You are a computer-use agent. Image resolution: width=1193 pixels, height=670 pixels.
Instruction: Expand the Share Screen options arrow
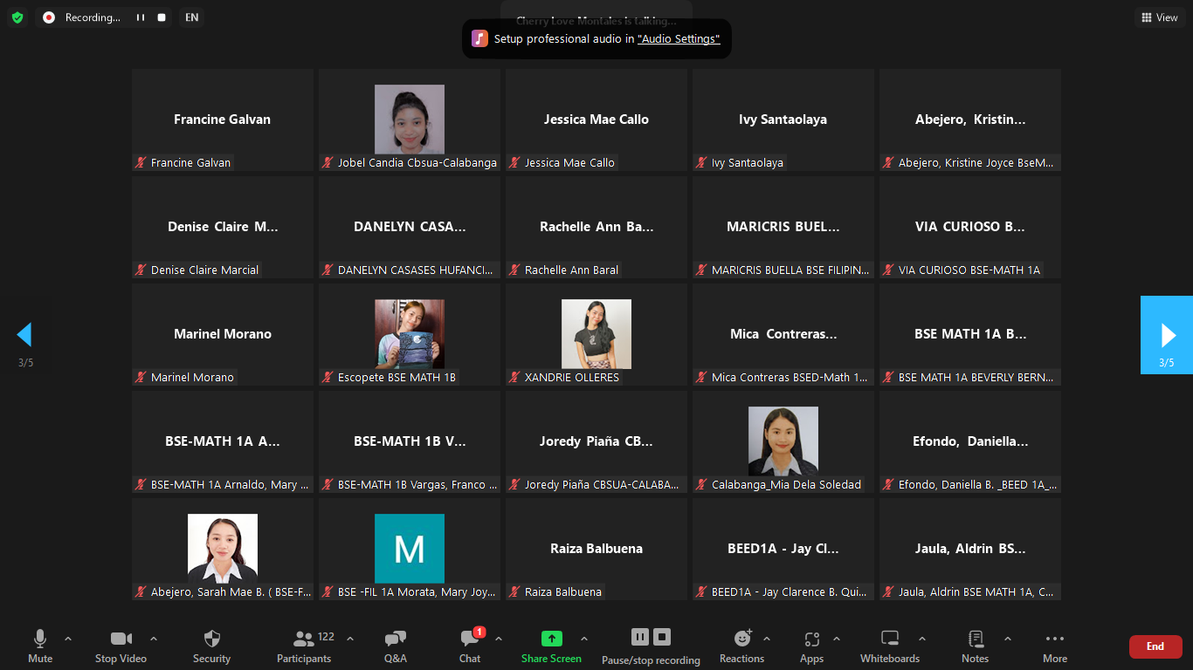tap(584, 639)
